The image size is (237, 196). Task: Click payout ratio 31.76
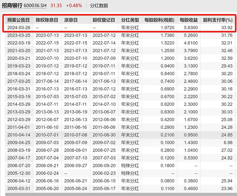click(x=227, y=35)
